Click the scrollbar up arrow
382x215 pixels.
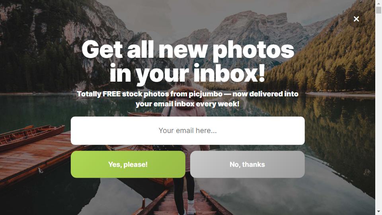378,3
